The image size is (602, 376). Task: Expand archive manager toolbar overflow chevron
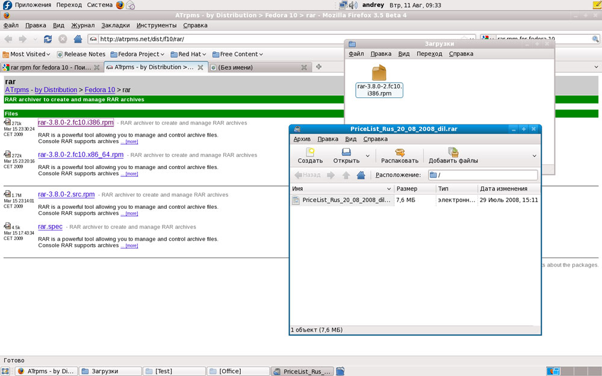click(x=534, y=156)
